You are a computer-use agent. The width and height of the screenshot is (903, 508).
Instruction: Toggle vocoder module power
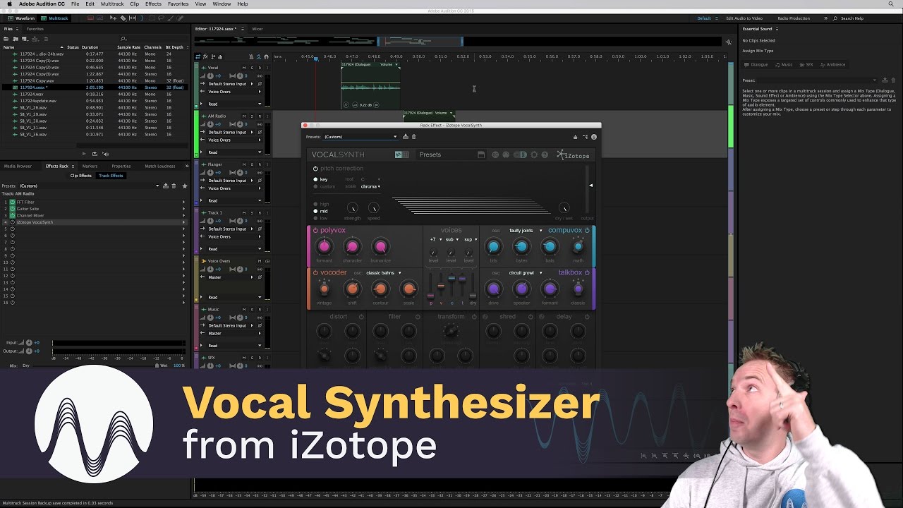pos(315,272)
